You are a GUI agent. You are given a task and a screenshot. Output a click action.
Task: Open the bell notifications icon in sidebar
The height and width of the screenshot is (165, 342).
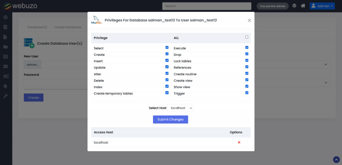5,86
